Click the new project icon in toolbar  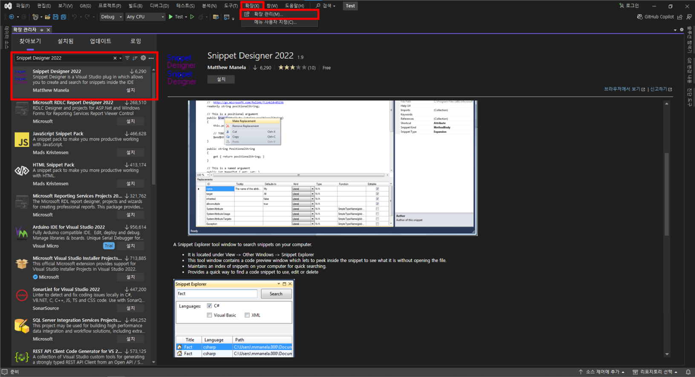(35, 17)
